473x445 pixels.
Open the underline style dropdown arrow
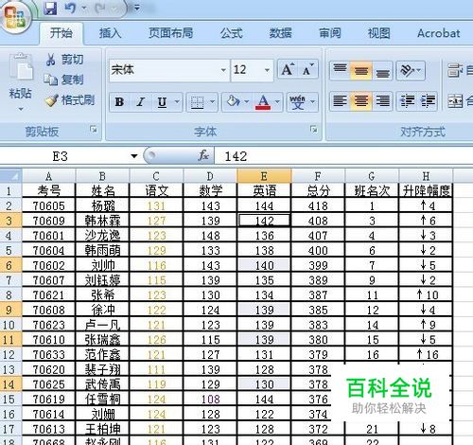177,102
